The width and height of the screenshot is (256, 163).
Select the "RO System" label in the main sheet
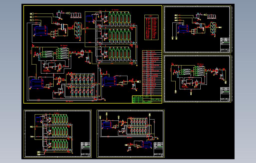point(64,46)
